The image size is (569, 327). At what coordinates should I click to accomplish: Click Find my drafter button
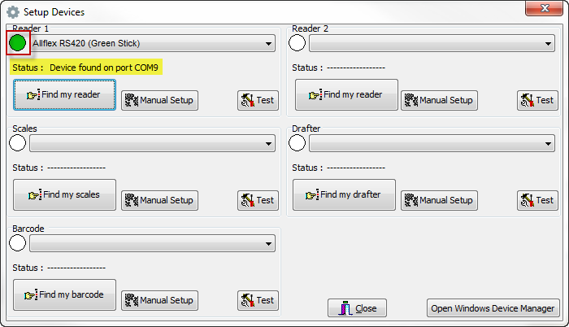[344, 195]
